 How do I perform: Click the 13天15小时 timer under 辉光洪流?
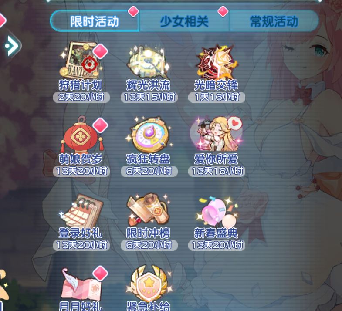tap(149, 97)
